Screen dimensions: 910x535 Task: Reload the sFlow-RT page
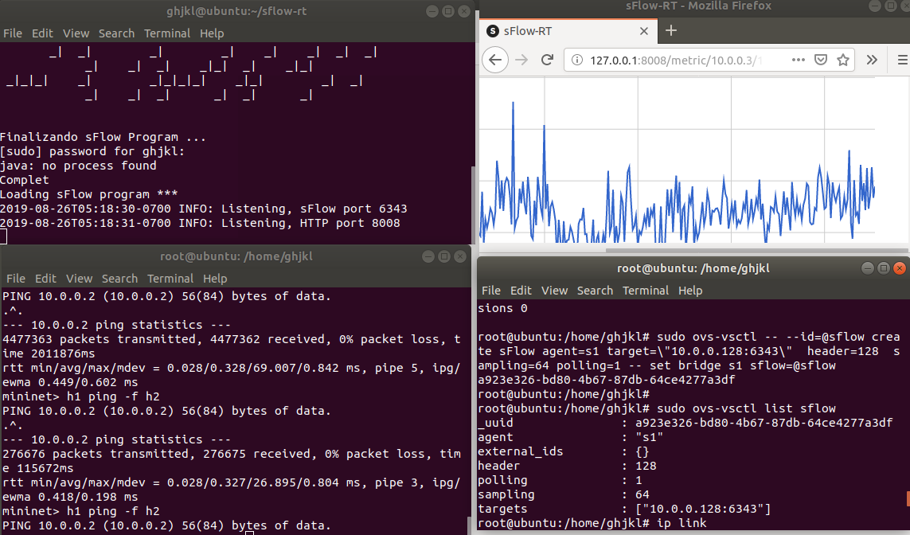click(x=547, y=60)
